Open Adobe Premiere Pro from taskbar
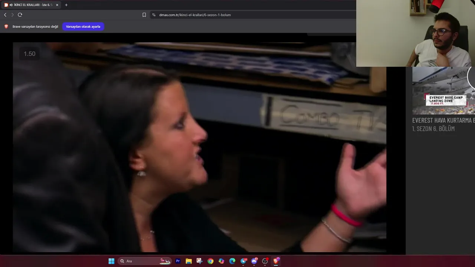475x267 pixels. point(178,261)
